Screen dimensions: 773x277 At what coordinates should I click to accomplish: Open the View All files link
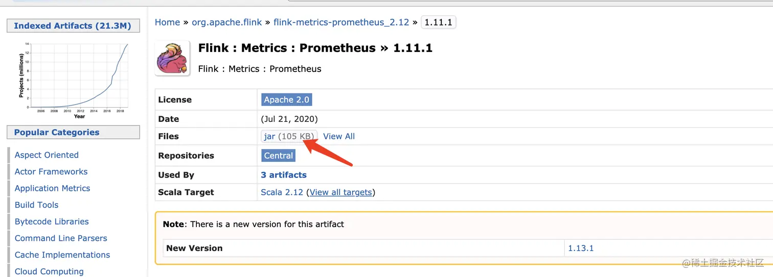pyautogui.click(x=339, y=136)
